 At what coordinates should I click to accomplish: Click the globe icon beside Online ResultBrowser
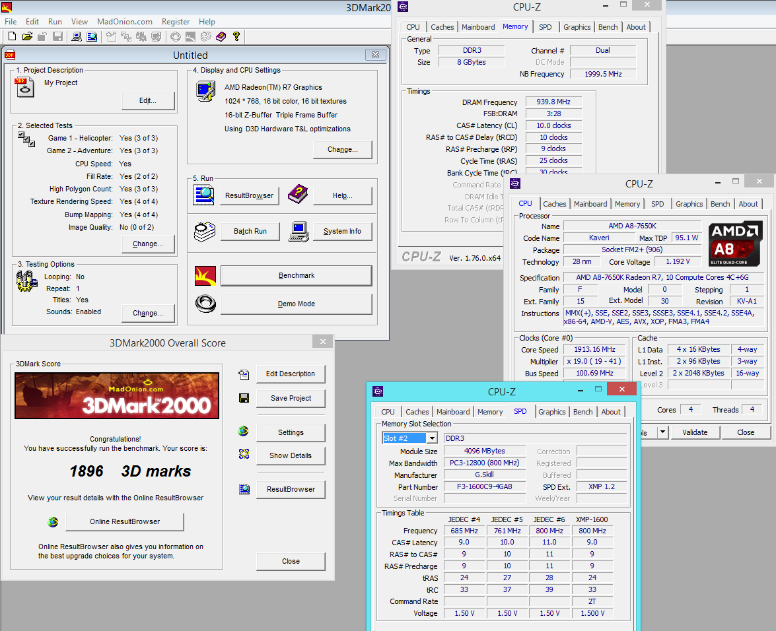pyautogui.click(x=53, y=521)
